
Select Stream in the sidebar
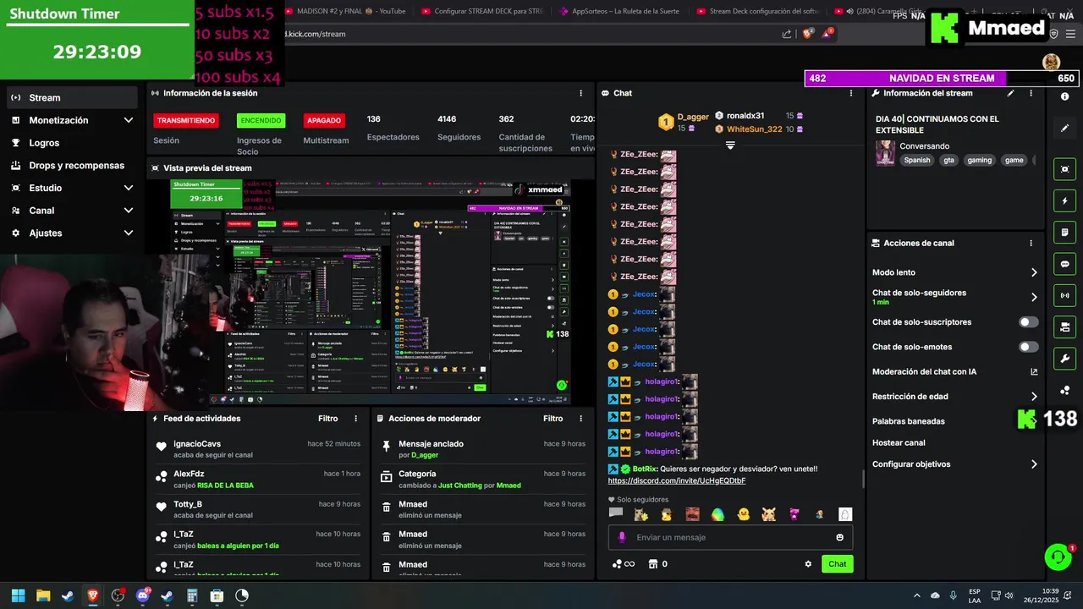(x=71, y=97)
